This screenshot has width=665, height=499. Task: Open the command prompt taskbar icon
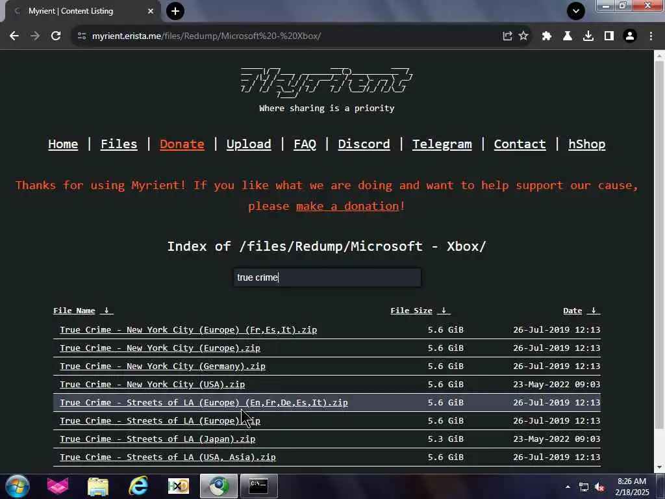coord(258,486)
